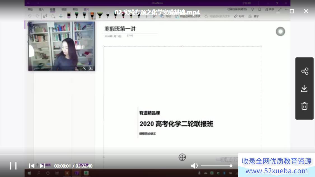This screenshot has width=315, height=177.
Task: Click the 共享 share button in OneNote
Action: [269, 9]
